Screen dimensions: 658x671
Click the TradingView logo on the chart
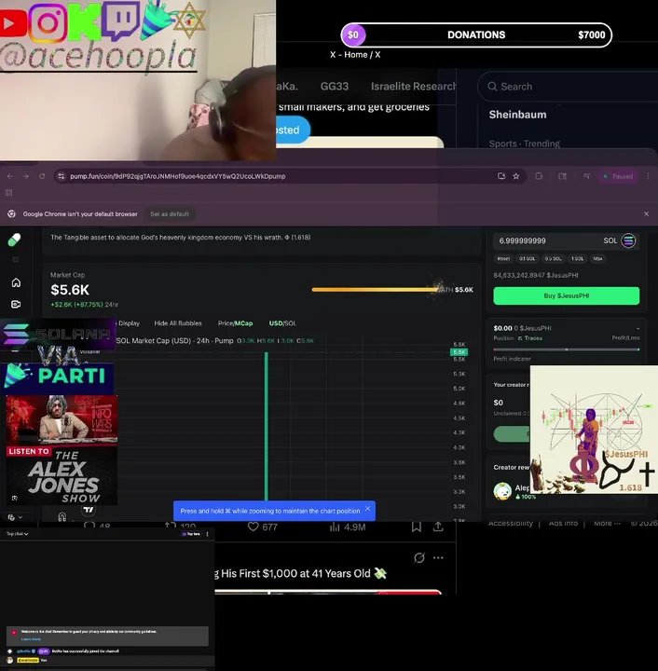(89, 510)
